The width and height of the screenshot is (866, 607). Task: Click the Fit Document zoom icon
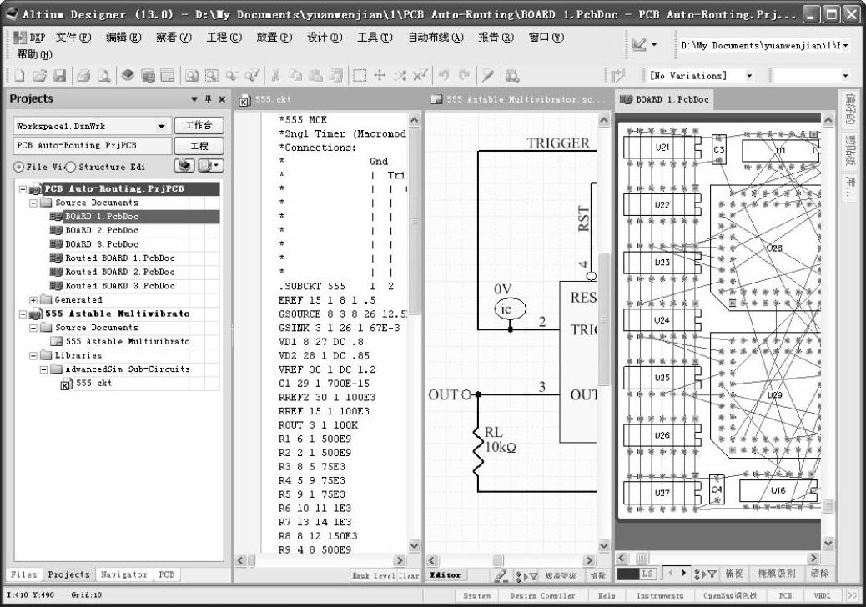pyautogui.click(x=192, y=75)
